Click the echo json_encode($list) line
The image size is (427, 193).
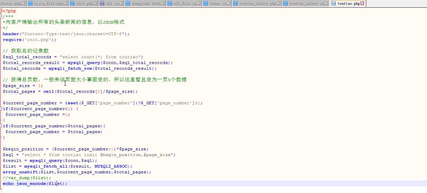coord(35,184)
